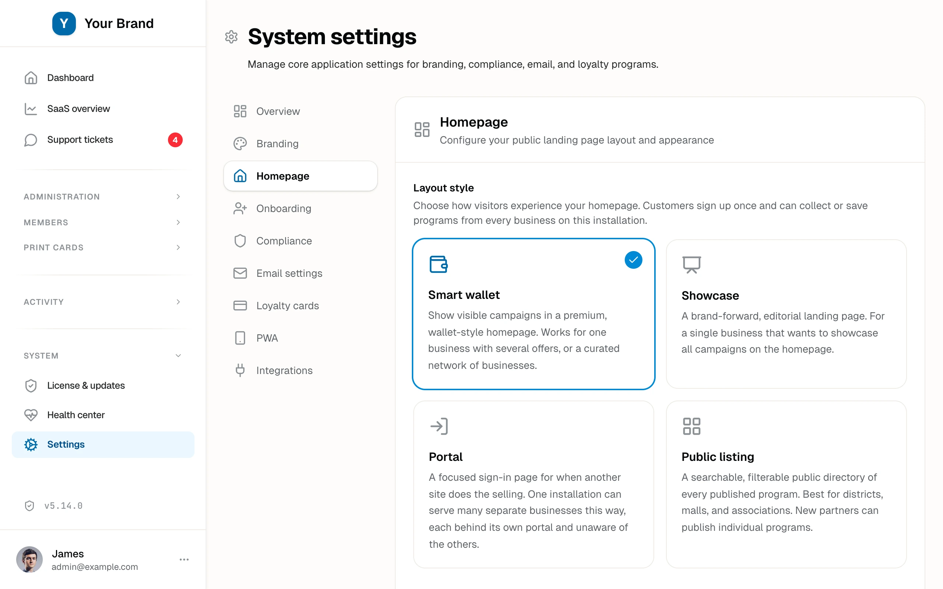Click the Settings gear icon in sidebar
Image resolution: width=943 pixels, height=589 pixels.
[x=31, y=444]
